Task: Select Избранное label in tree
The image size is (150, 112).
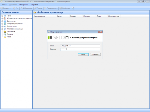Action: (11, 31)
